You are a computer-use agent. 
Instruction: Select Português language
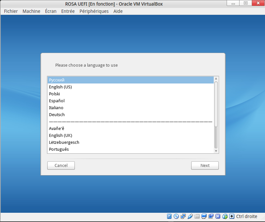point(131,149)
